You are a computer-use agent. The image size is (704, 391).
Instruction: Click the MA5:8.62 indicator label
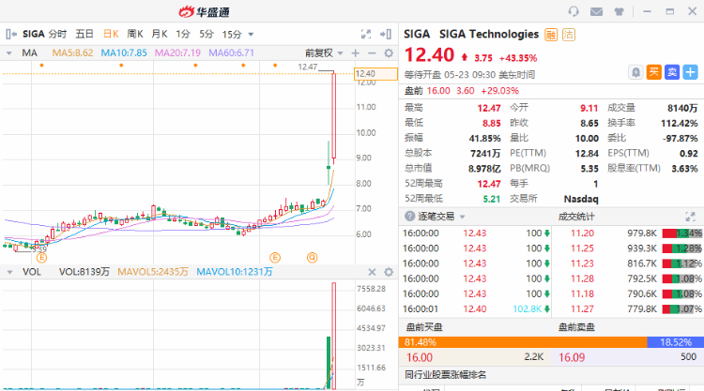[x=72, y=53]
